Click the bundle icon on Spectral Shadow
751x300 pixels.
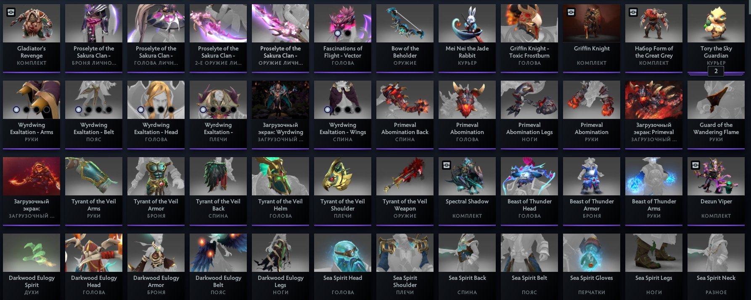click(x=447, y=166)
